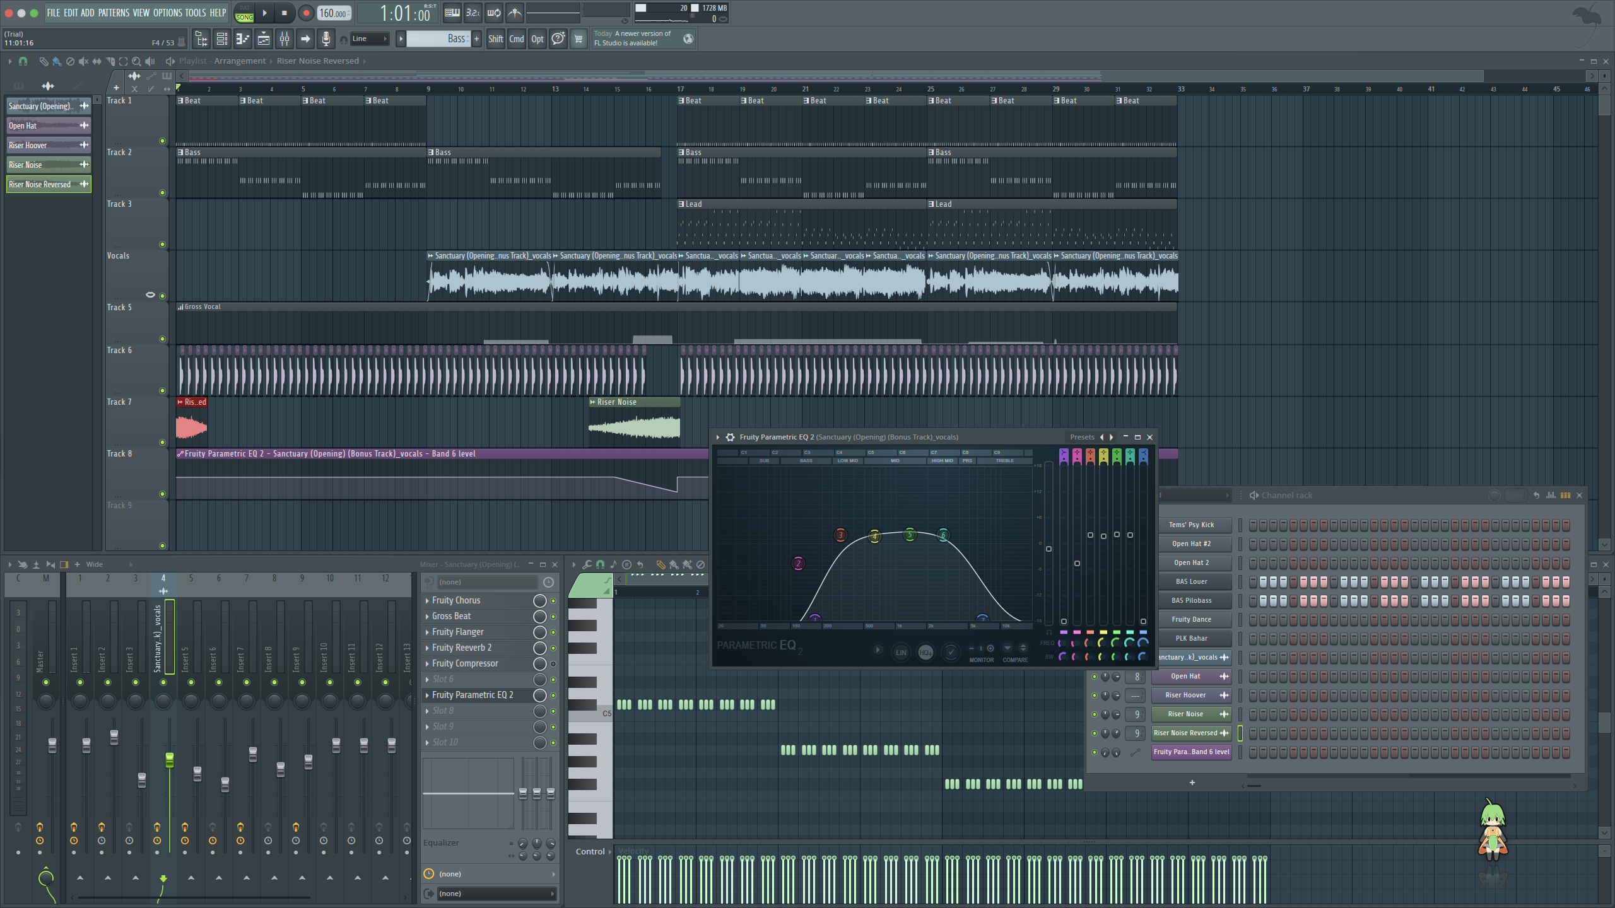This screenshot has height=908, width=1615.
Task: Open the Mixer from the main toolbar
Action: point(284,39)
